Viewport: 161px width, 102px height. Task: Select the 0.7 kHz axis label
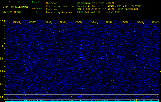pyautogui.click(x=2, y=84)
